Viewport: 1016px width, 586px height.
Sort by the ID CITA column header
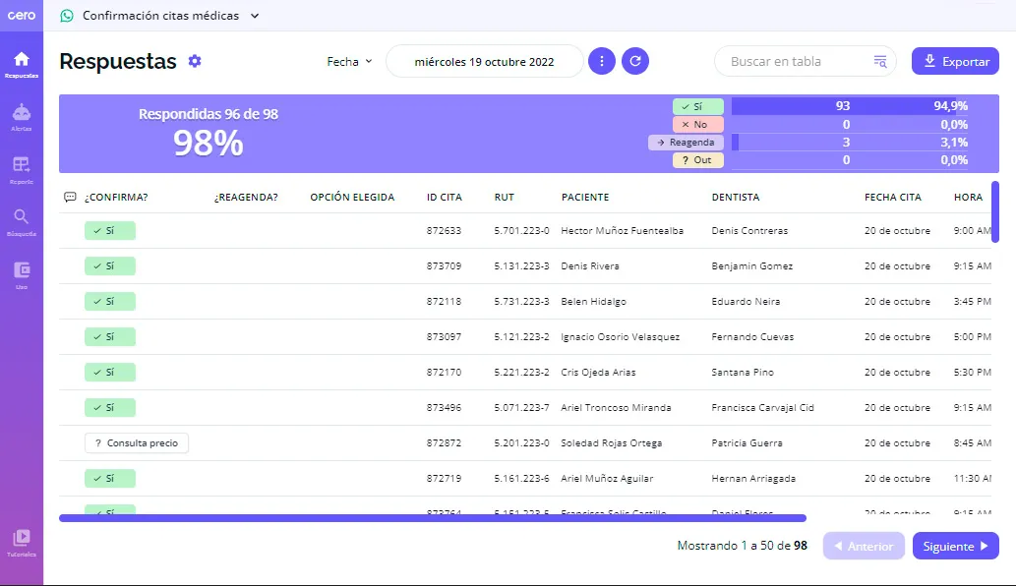tap(445, 197)
